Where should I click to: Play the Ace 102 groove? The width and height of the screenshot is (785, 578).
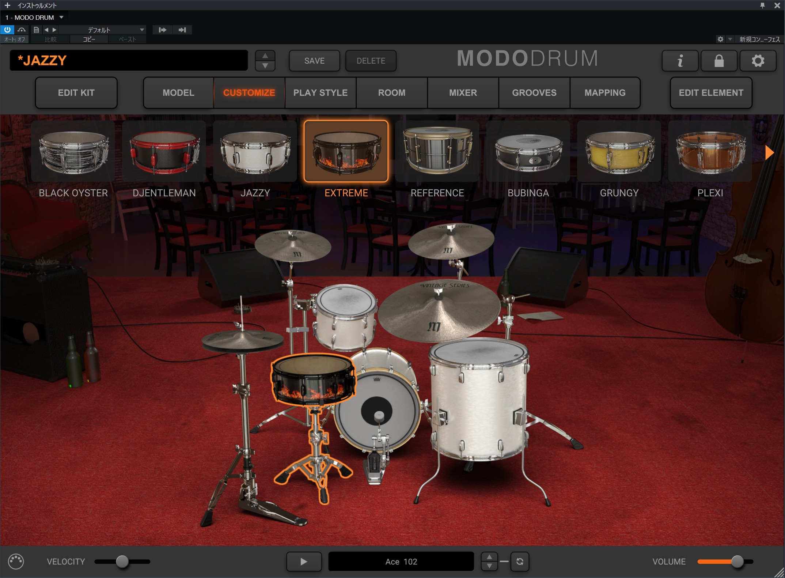(x=304, y=561)
